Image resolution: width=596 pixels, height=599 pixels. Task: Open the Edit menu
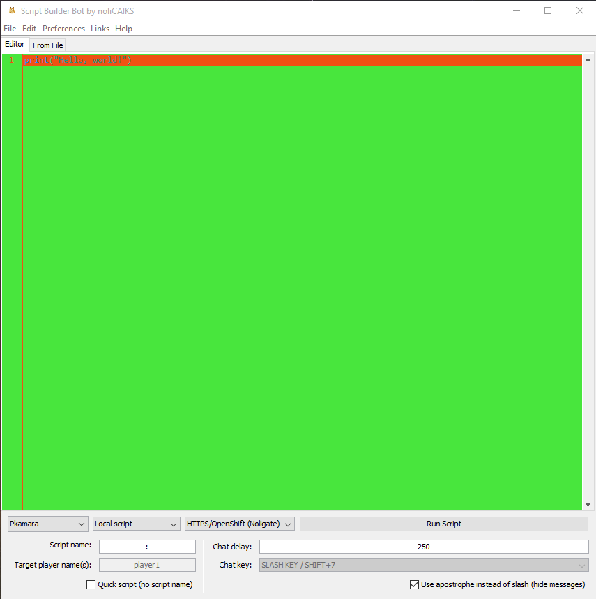[29, 29]
